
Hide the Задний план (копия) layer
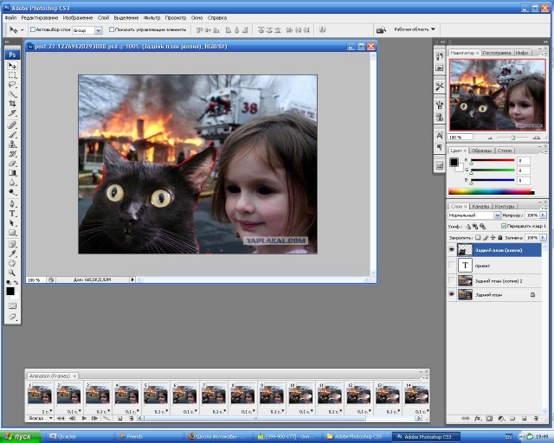452,250
